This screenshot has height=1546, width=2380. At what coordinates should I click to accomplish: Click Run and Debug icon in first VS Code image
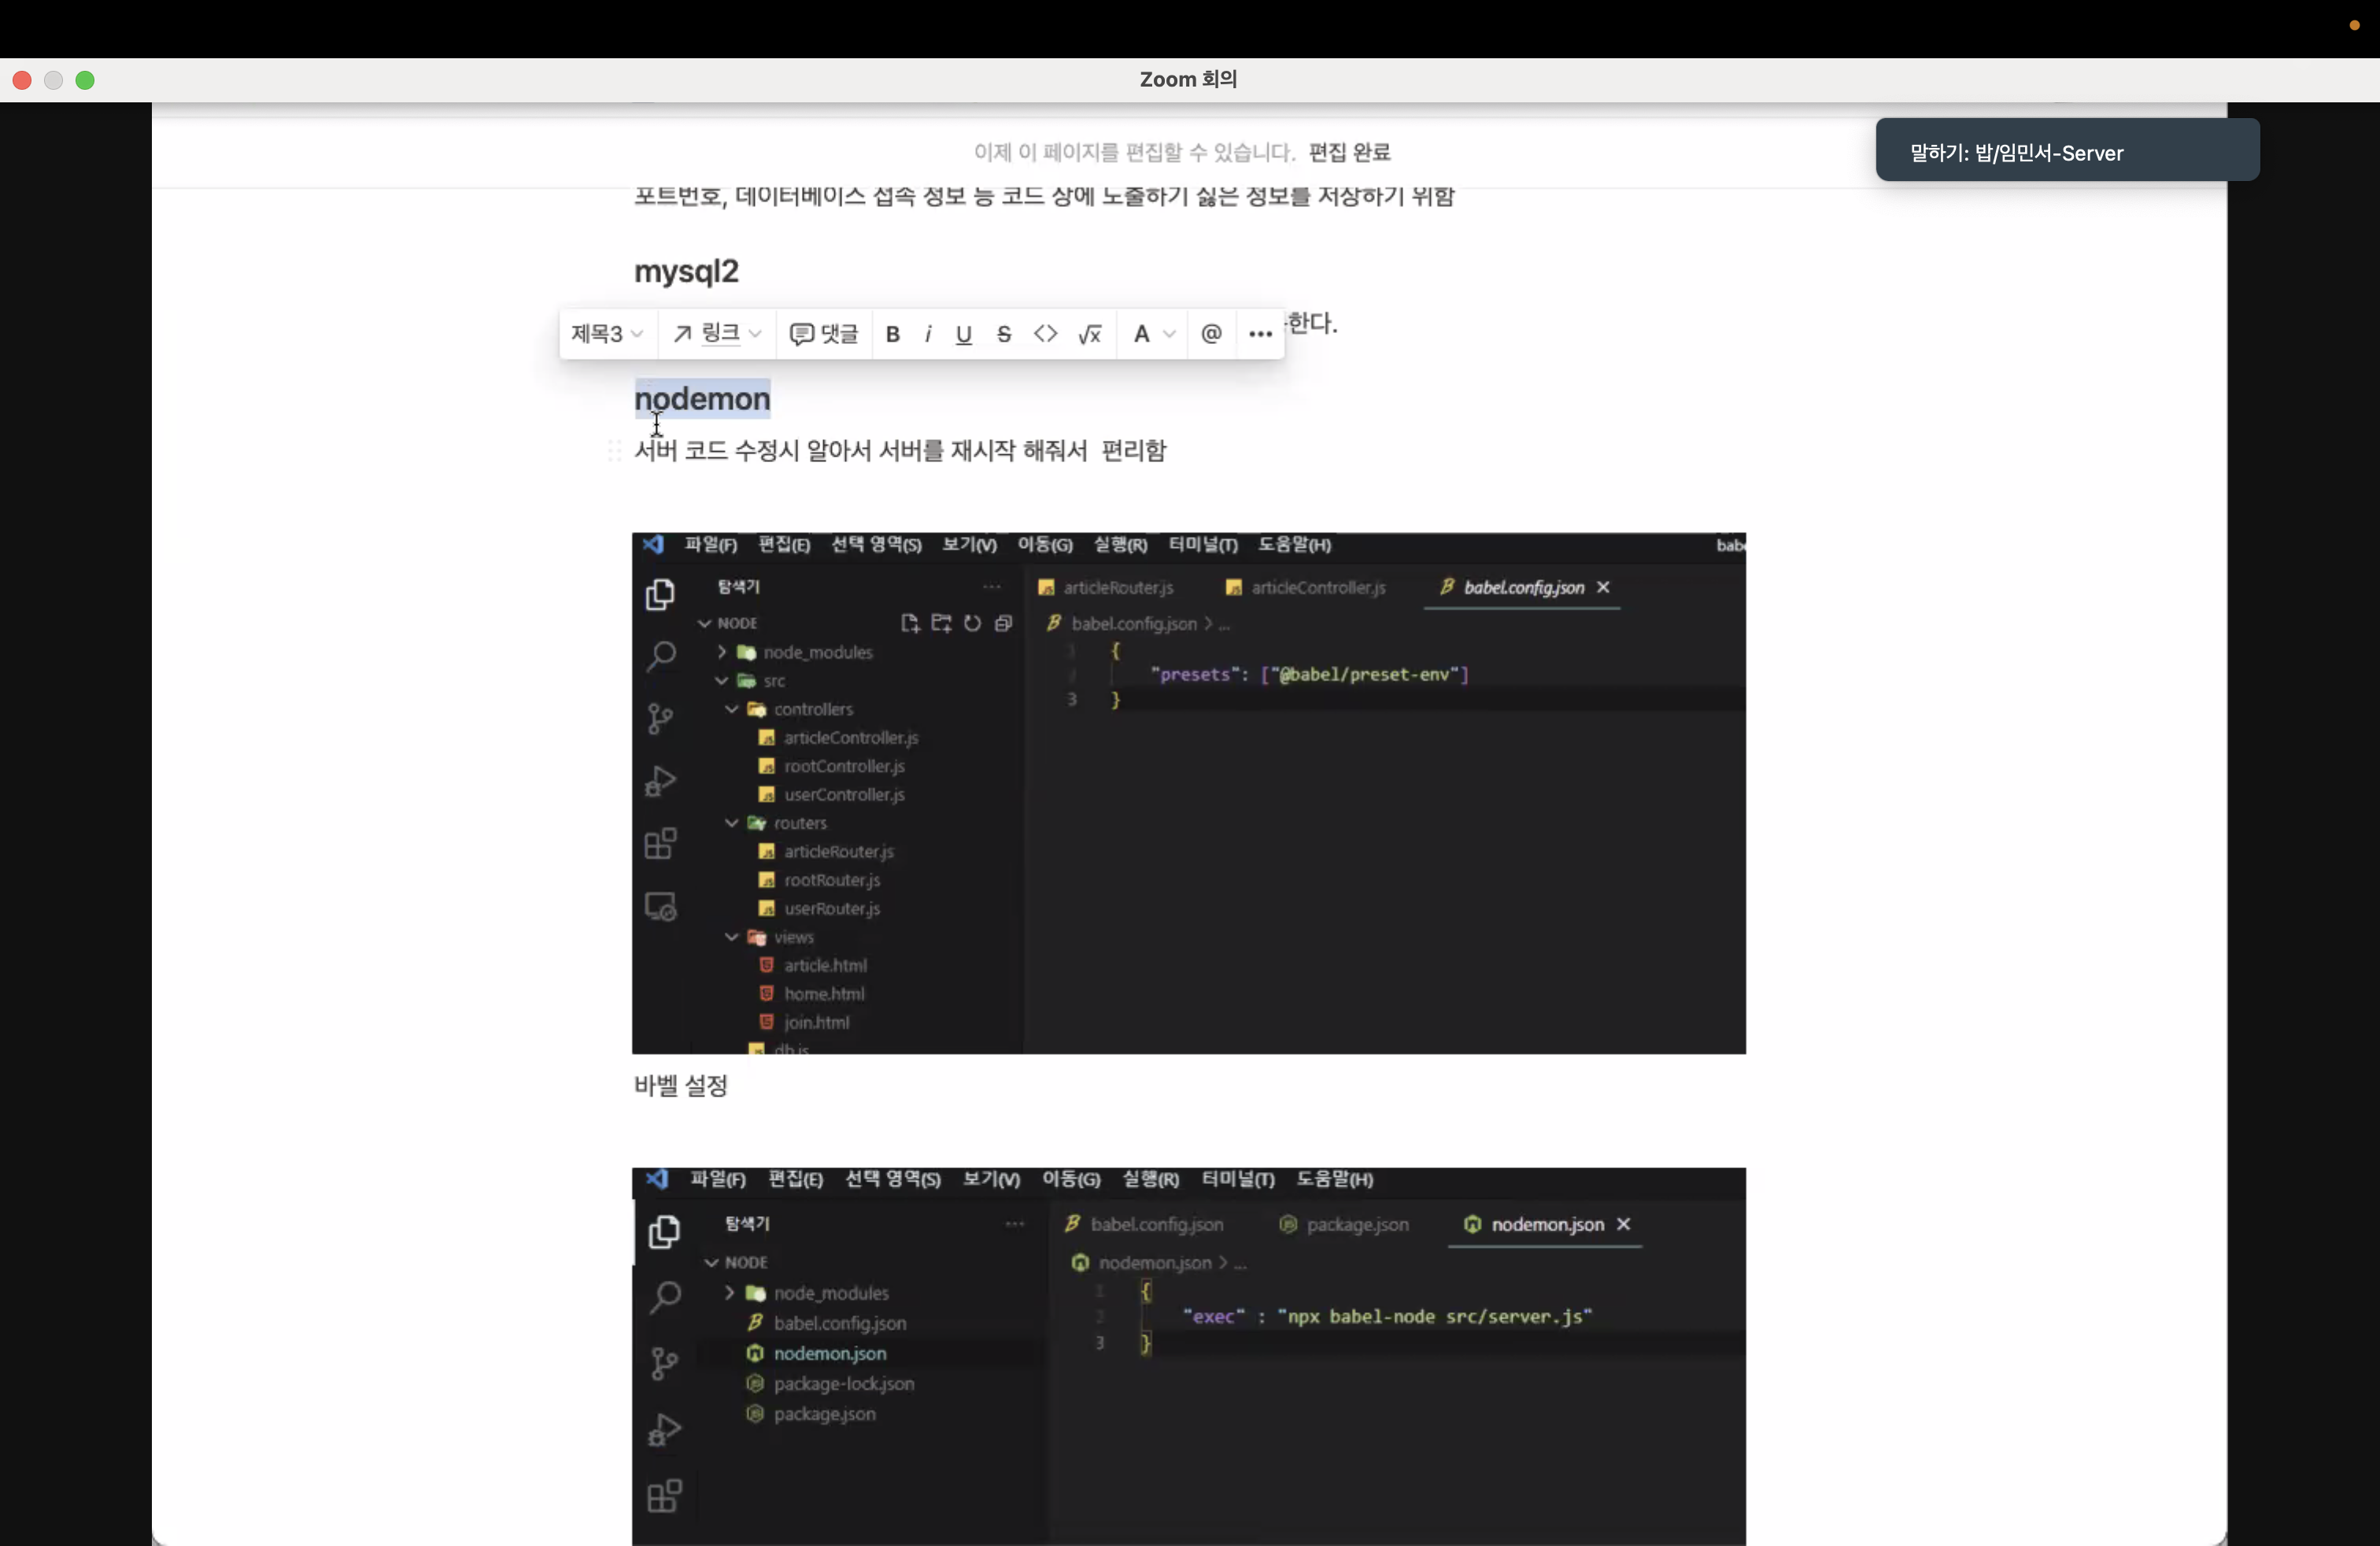pyautogui.click(x=659, y=781)
